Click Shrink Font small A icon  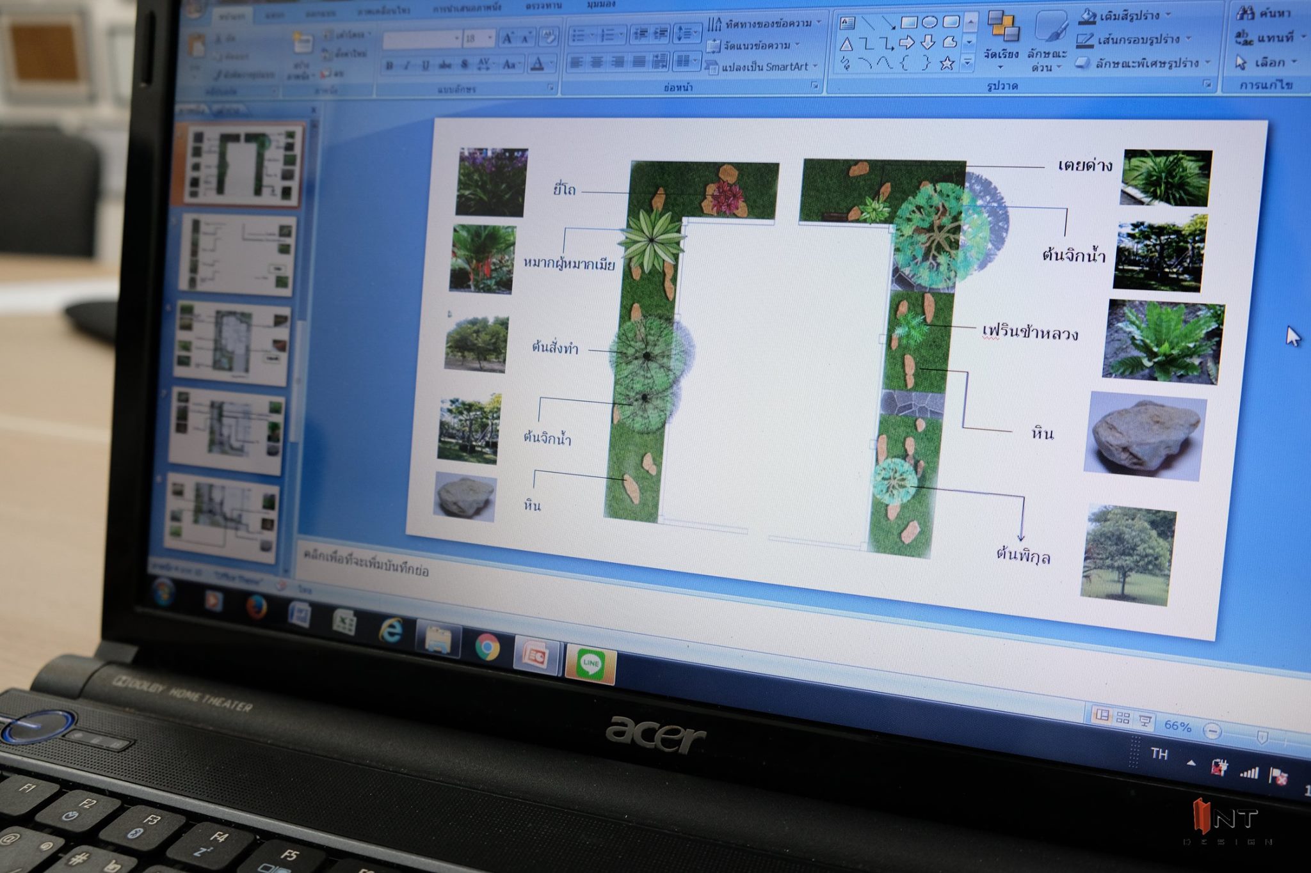point(527,38)
